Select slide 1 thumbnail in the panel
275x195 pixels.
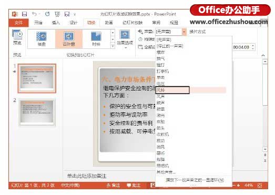tap(37, 78)
